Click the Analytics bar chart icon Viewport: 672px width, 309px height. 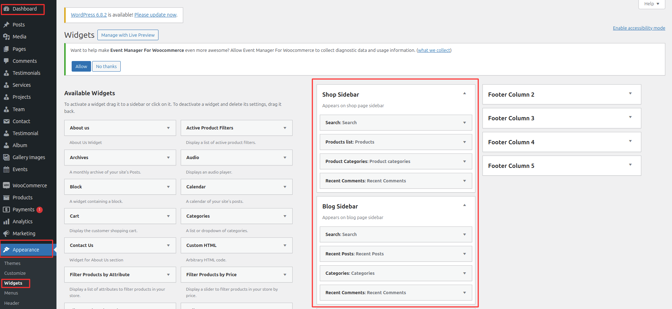click(x=6, y=222)
